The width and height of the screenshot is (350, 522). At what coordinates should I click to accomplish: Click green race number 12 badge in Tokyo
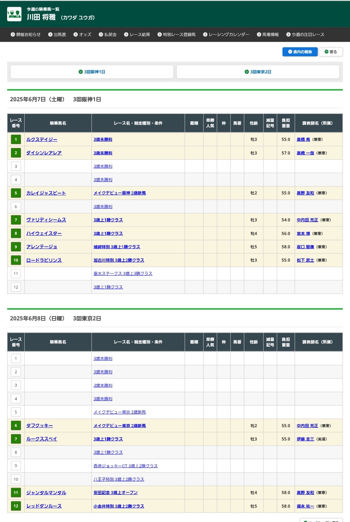pos(16,506)
